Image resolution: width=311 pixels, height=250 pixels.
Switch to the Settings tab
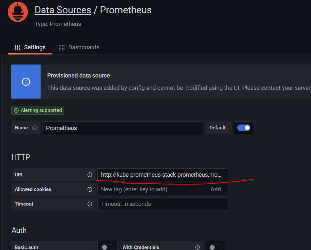[x=30, y=47]
